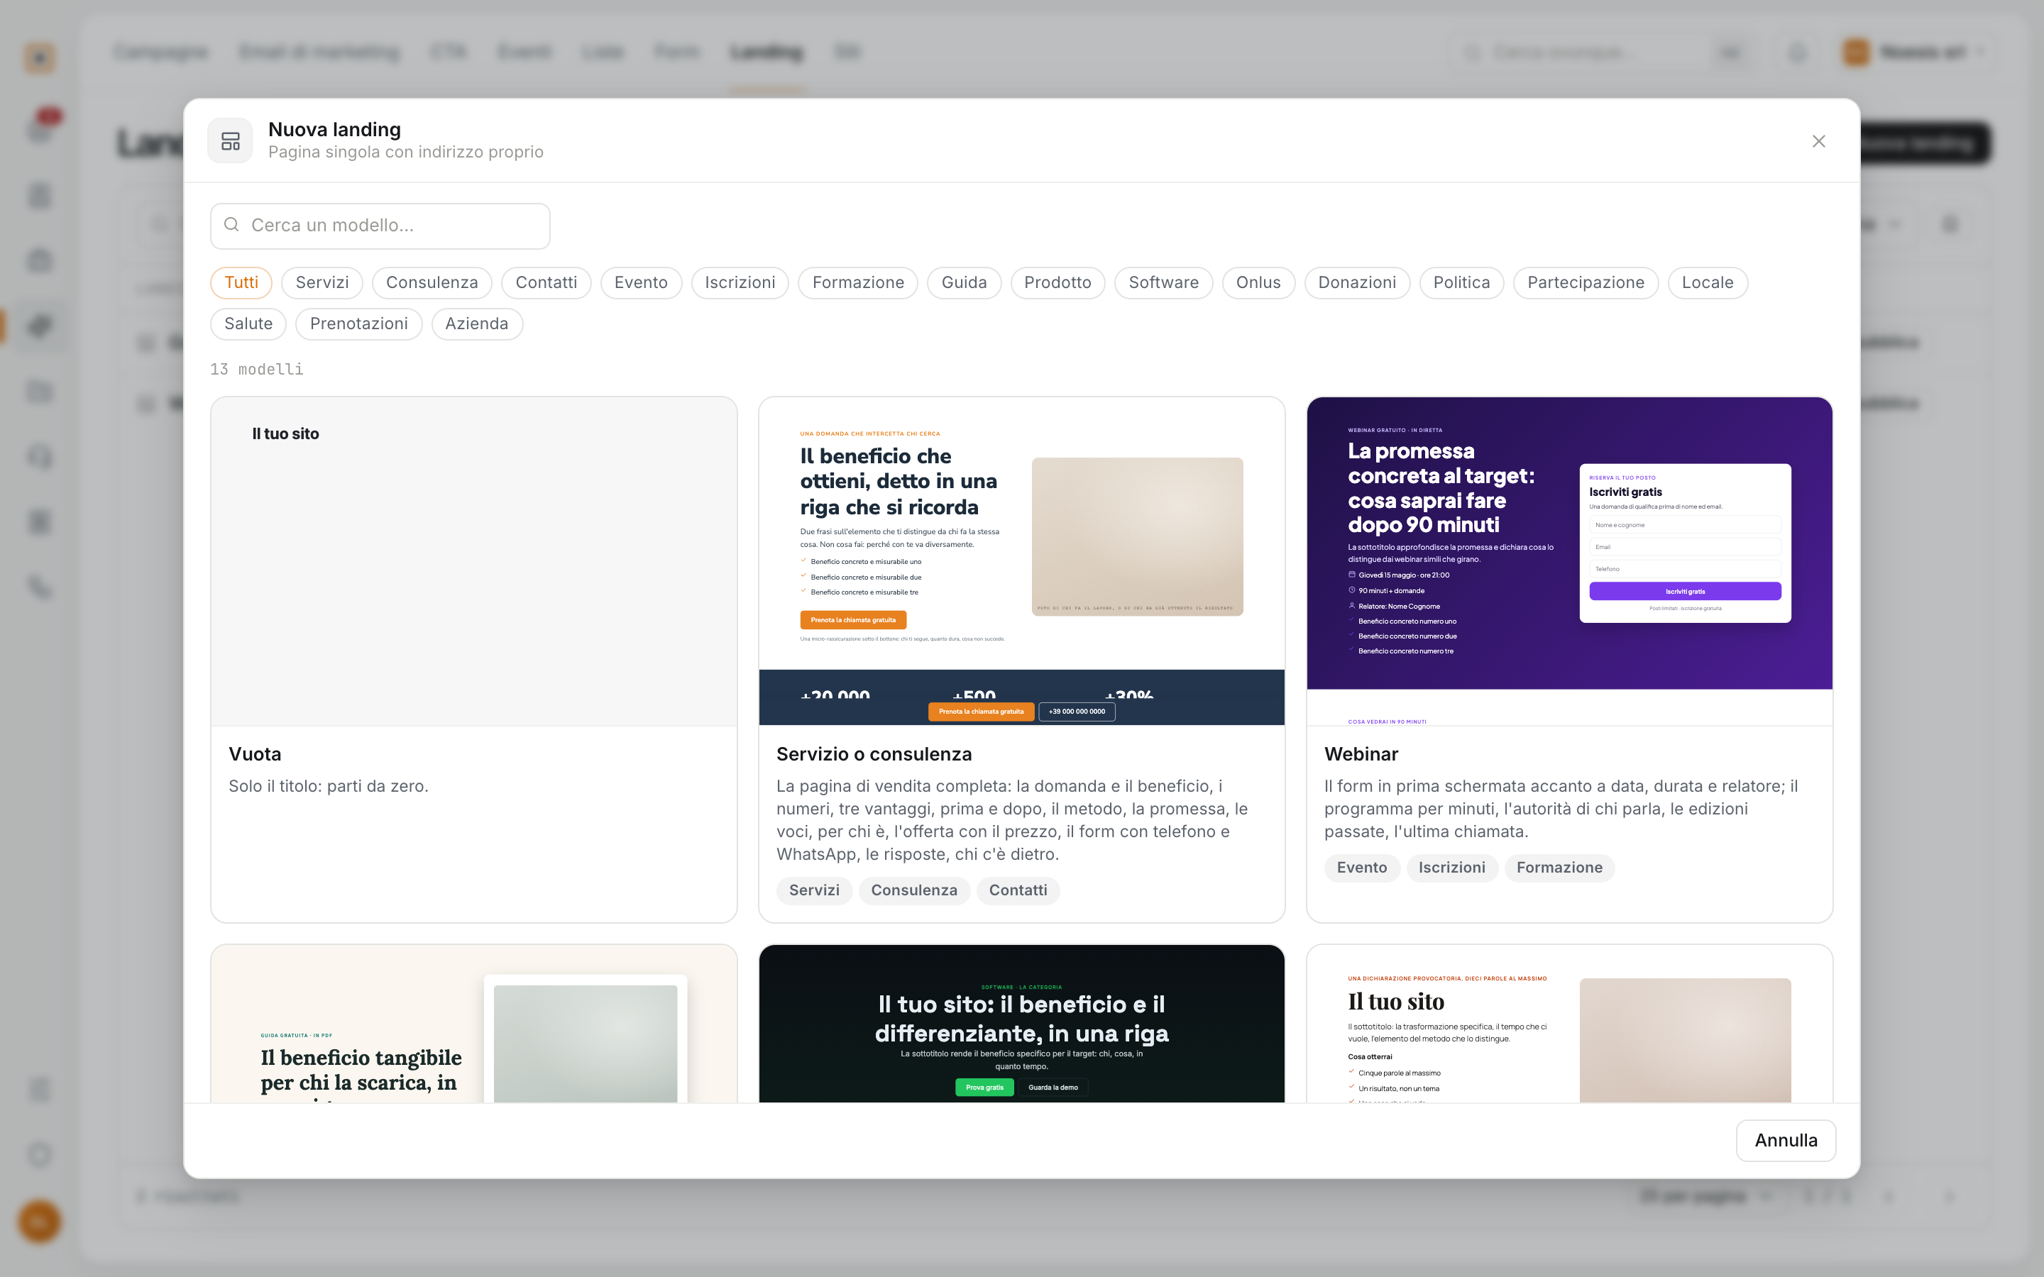Viewport: 2044px width, 1277px height.
Task: Filter models by the Contatti chip
Action: point(546,283)
